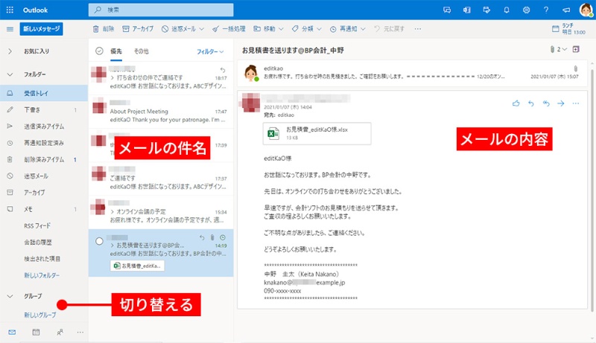Open the account profile picture
Image resolution: width=596 pixels, height=343 pixels.
586,10
